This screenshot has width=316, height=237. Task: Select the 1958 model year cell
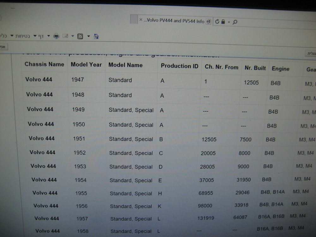(83, 231)
